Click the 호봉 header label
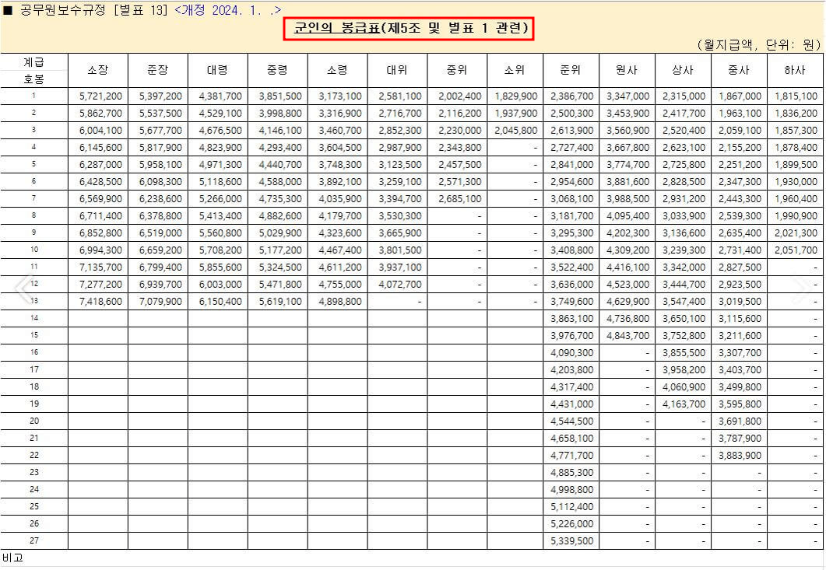The image size is (826, 570). (x=33, y=79)
